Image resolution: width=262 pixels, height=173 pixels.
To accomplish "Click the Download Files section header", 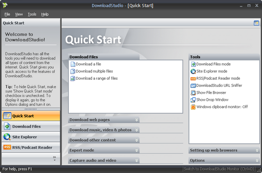I will (x=104, y=57).
